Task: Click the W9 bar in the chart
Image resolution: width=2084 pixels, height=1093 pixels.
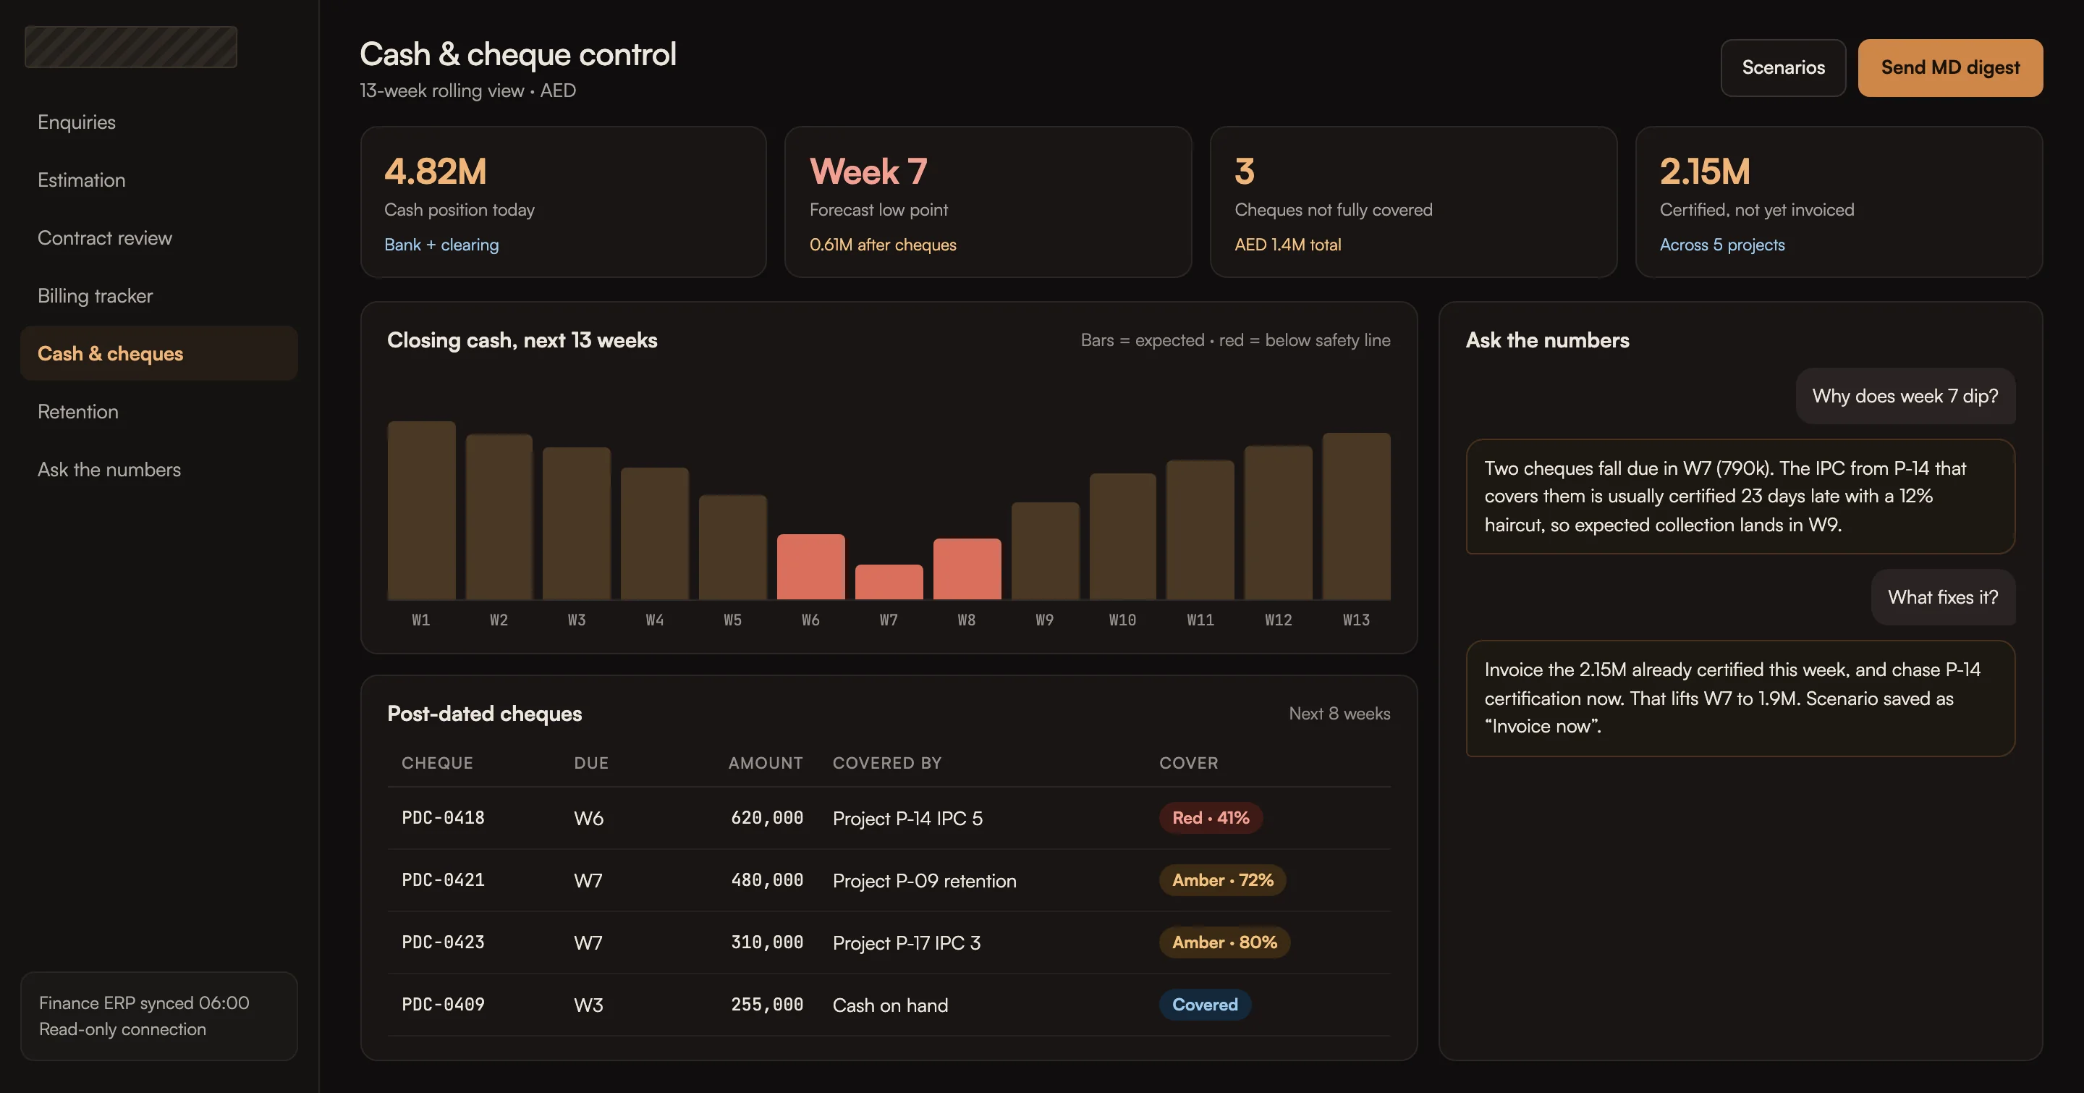Action: click(1045, 551)
